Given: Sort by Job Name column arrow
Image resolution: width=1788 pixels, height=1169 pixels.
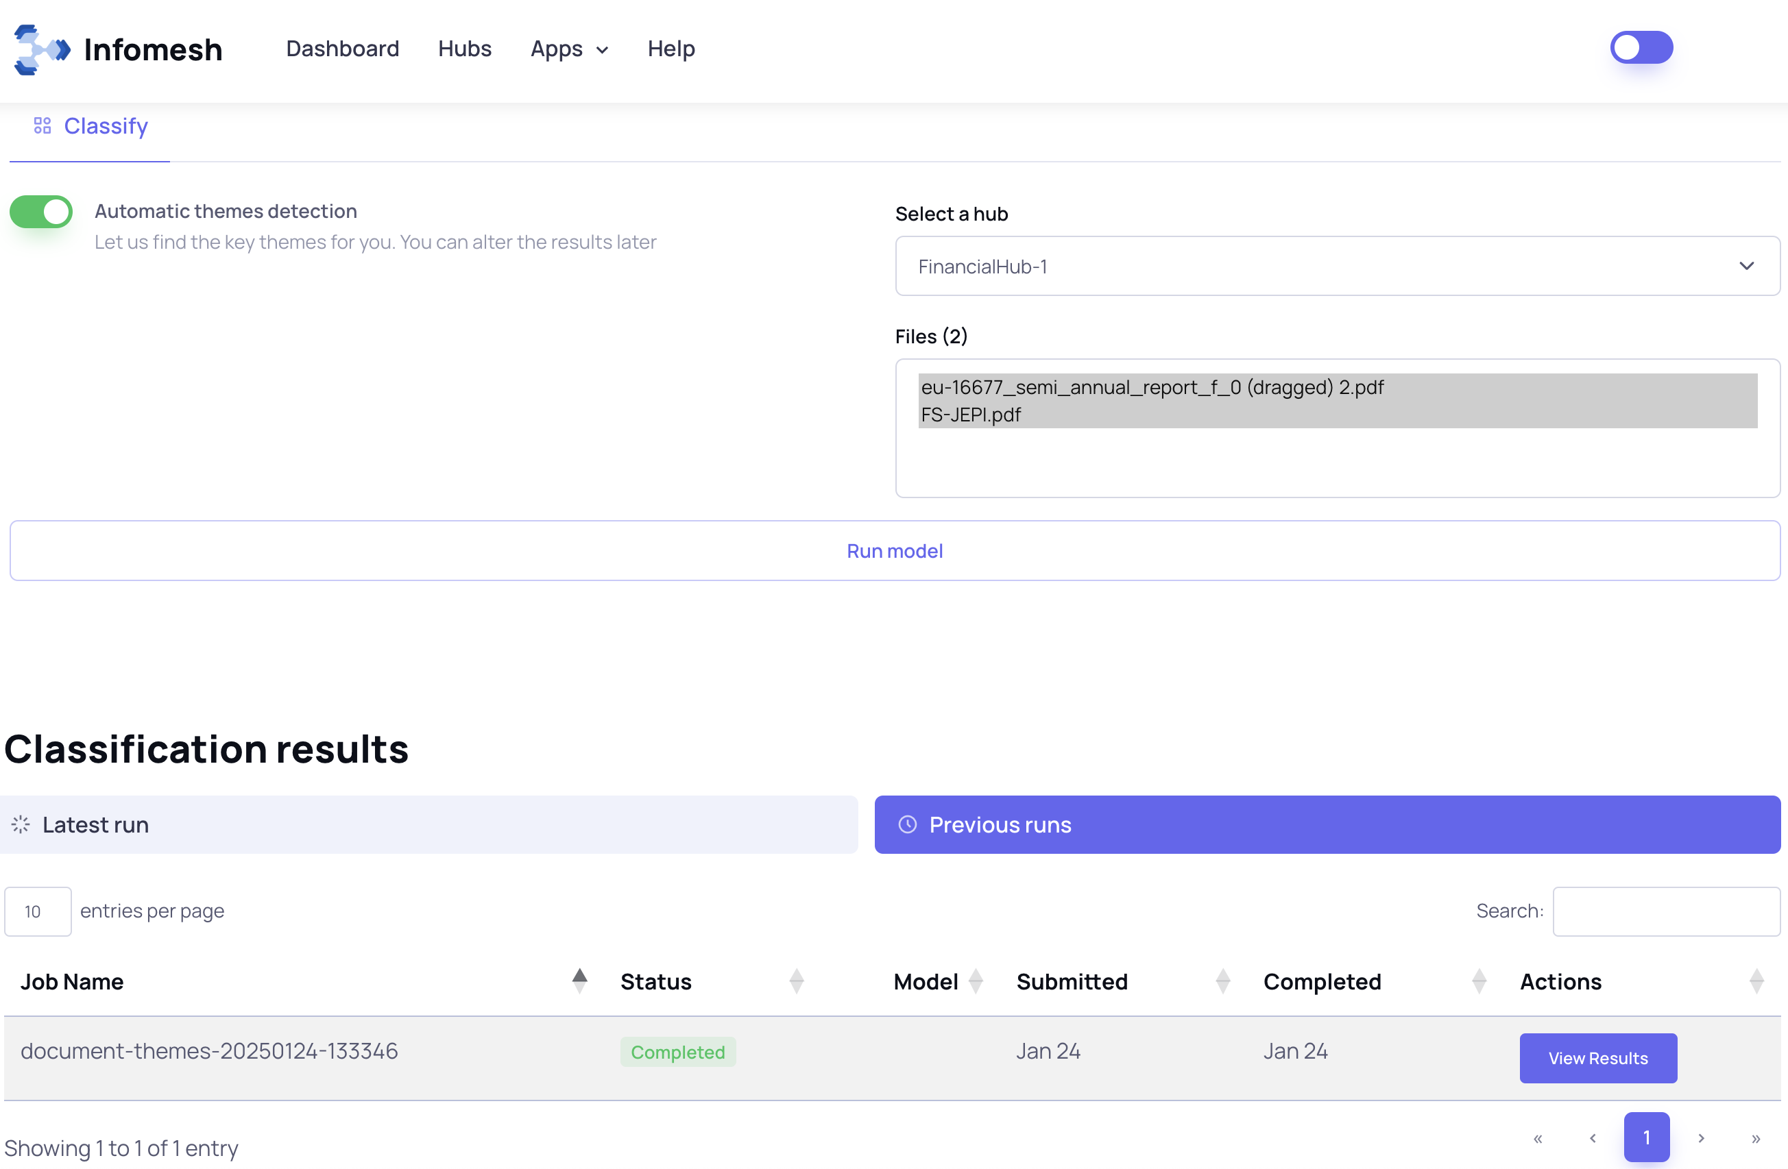Looking at the screenshot, I should pyautogui.click(x=579, y=981).
